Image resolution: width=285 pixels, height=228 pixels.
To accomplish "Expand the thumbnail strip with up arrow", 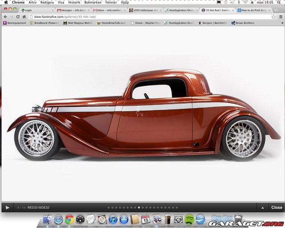I will pyautogui.click(x=262, y=208).
